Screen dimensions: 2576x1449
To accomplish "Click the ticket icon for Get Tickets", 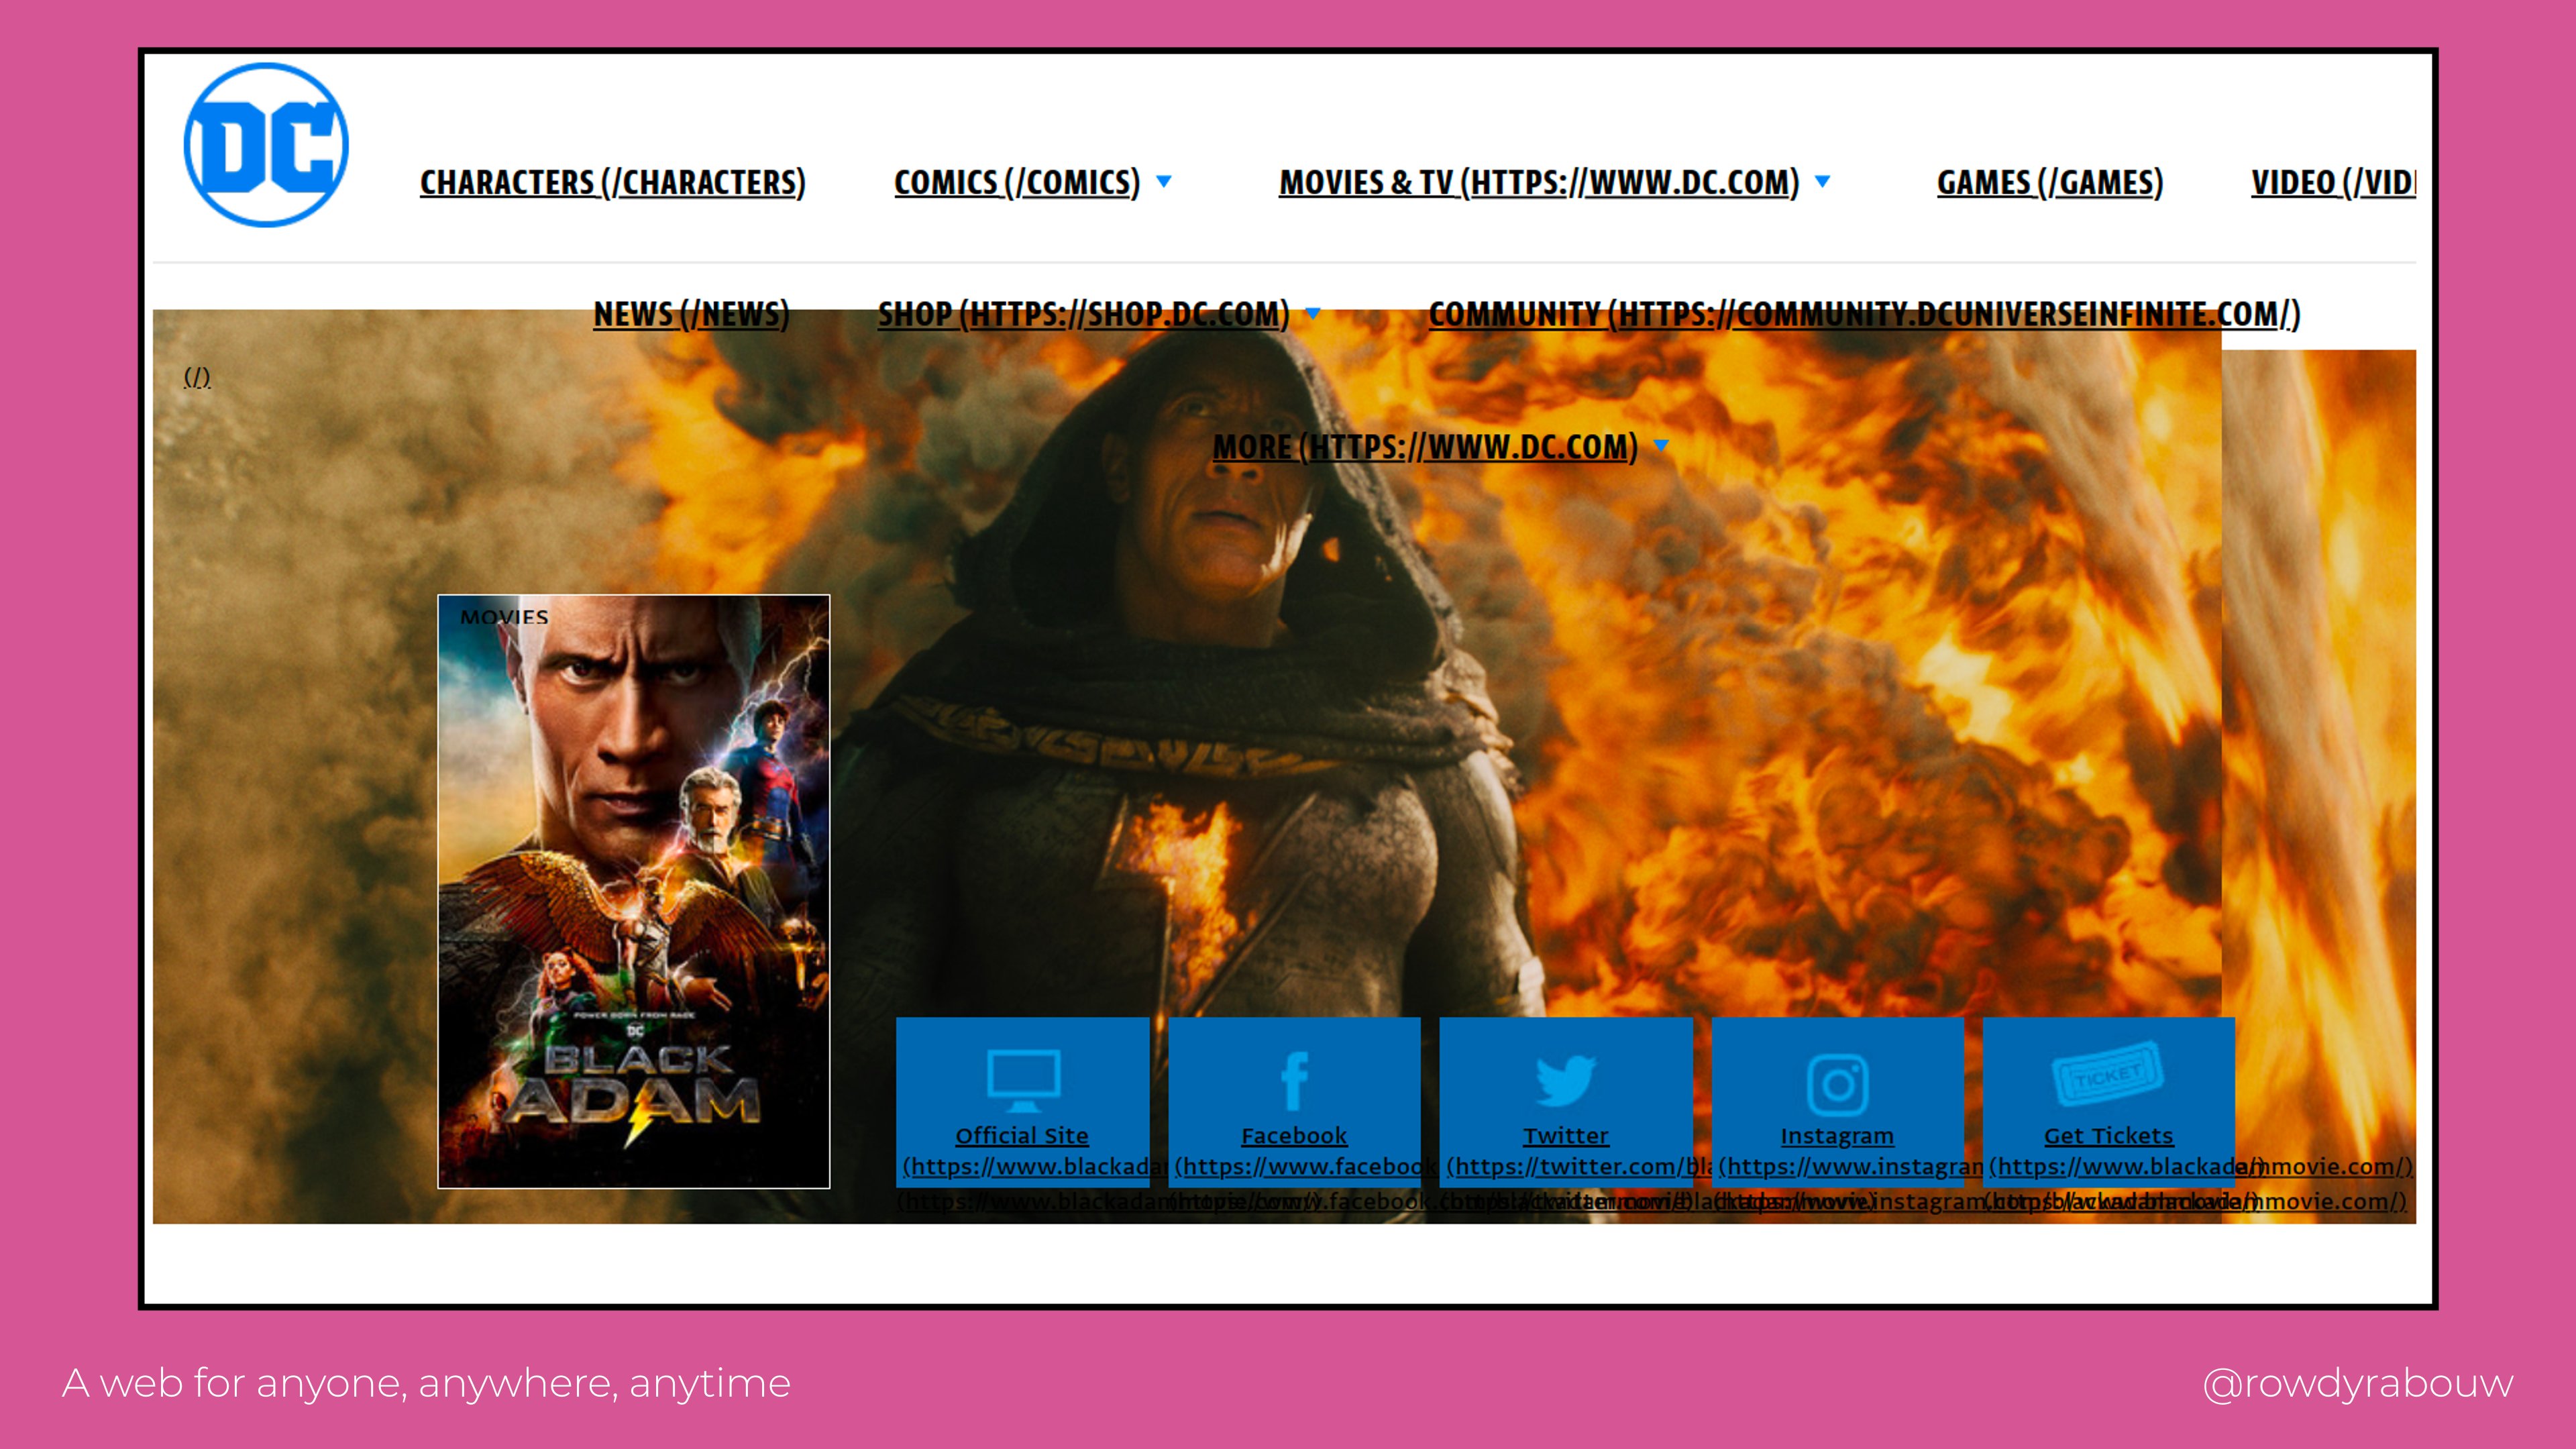I will pyautogui.click(x=2108, y=1074).
